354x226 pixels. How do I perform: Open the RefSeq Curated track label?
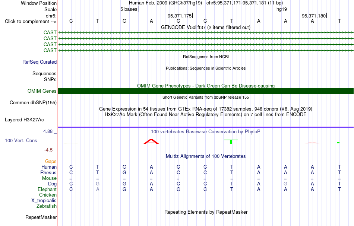39,62
